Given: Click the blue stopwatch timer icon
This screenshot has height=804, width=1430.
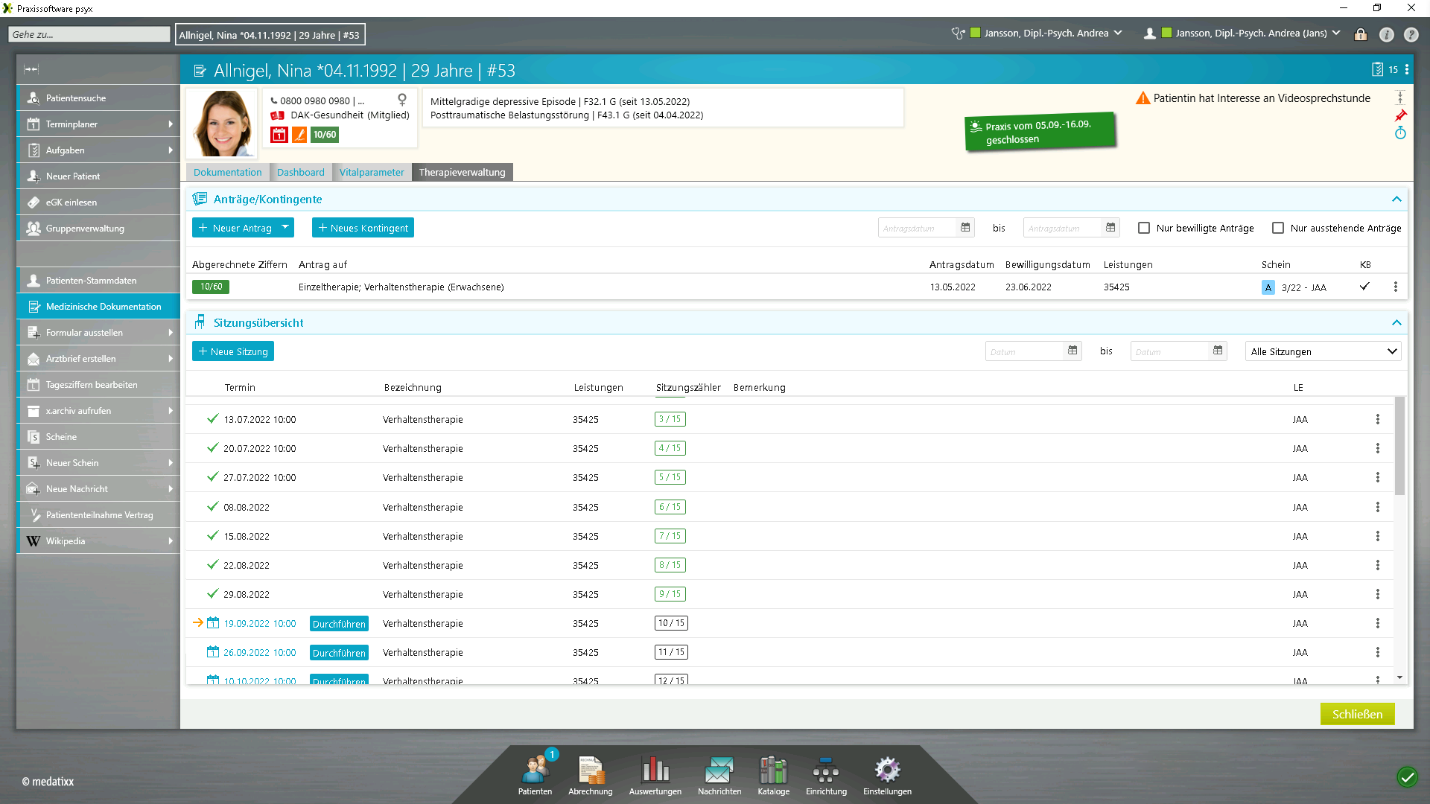Looking at the screenshot, I should click(1400, 133).
